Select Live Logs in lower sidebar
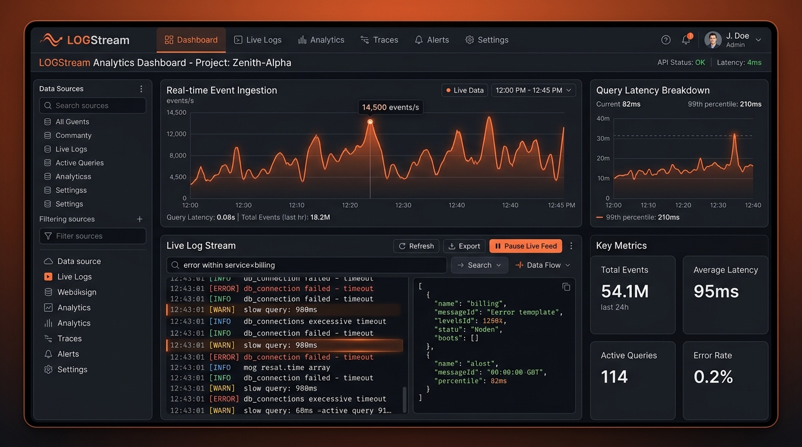The image size is (802, 447). [x=68, y=276]
